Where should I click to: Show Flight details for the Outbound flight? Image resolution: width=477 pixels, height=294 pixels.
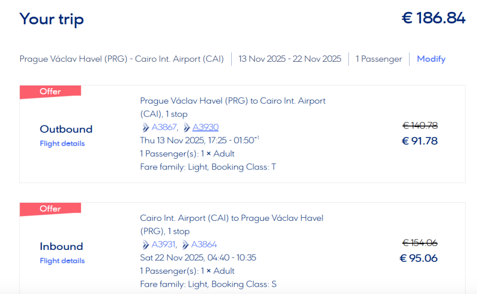click(x=62, y=144)
